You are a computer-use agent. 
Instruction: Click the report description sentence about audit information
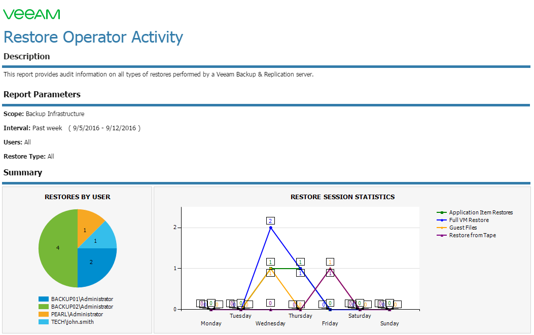[x=158, y=74]
